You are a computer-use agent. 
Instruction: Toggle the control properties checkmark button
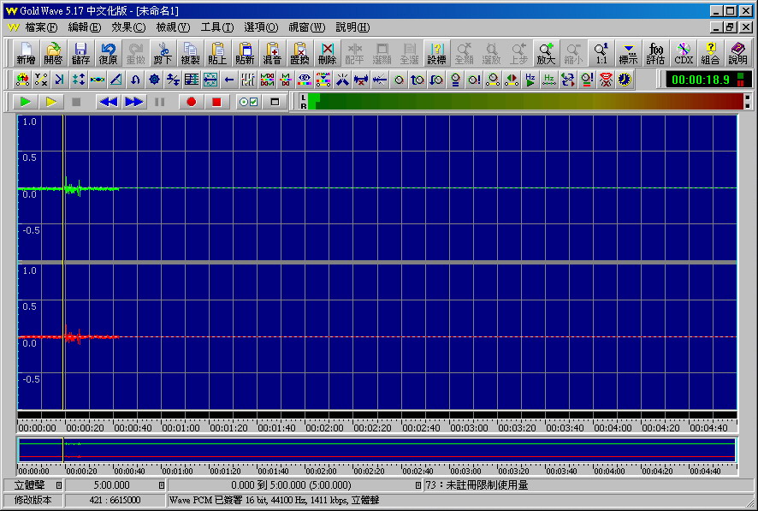tap(248, 102)
